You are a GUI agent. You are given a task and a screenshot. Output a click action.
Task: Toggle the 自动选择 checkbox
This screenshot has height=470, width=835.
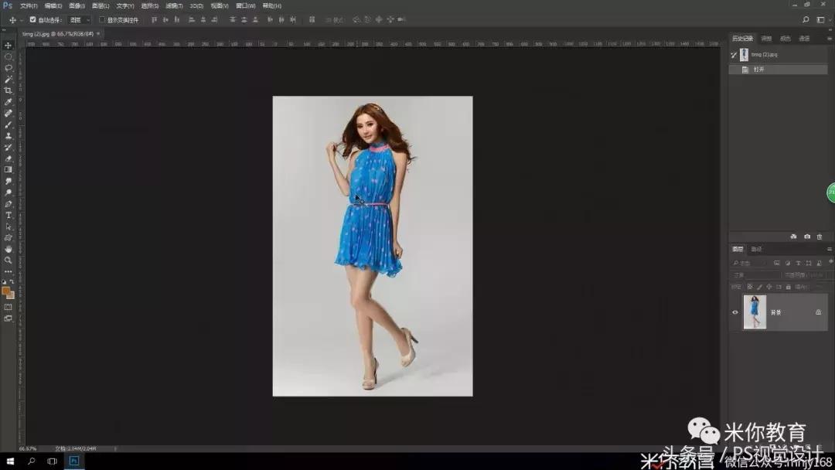click(32, 19)
